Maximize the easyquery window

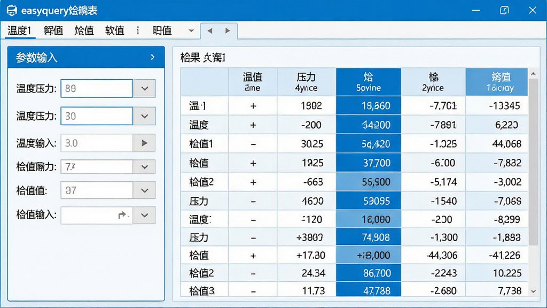504,11
